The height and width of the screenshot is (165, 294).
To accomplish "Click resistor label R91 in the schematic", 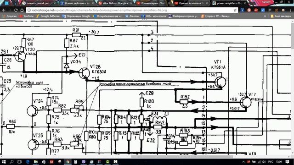I will point(76,30).
